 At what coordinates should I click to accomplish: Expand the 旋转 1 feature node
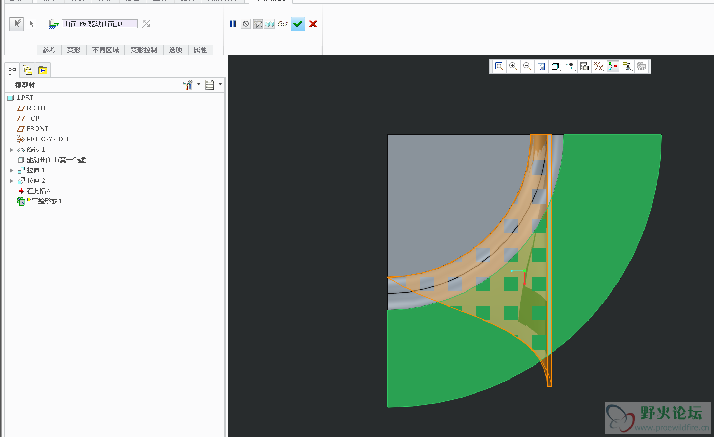[x=12, y=150]
